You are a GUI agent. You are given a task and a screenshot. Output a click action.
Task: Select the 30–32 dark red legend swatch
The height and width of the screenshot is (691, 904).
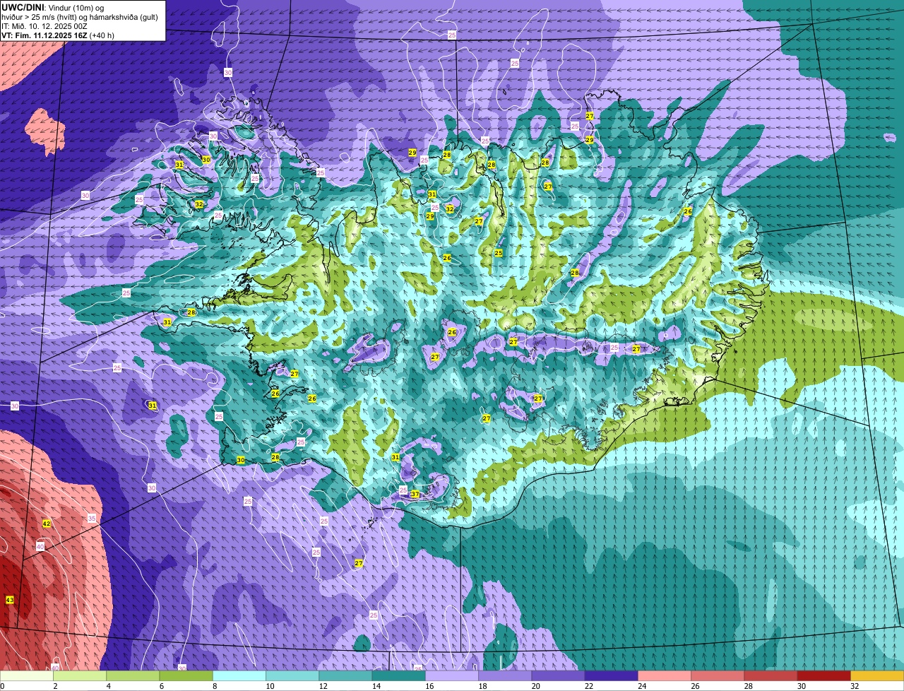(x=824, y=675)
